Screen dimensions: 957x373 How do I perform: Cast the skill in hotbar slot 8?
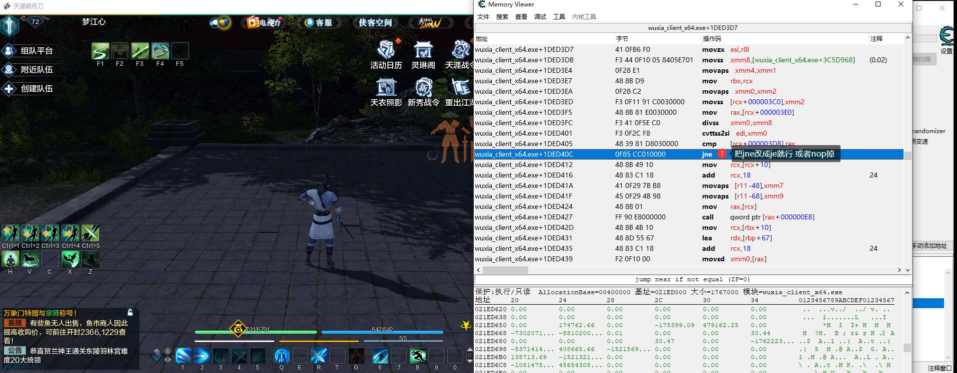418,356
